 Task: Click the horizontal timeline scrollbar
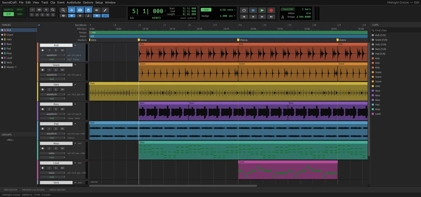(x=173, y=186)
